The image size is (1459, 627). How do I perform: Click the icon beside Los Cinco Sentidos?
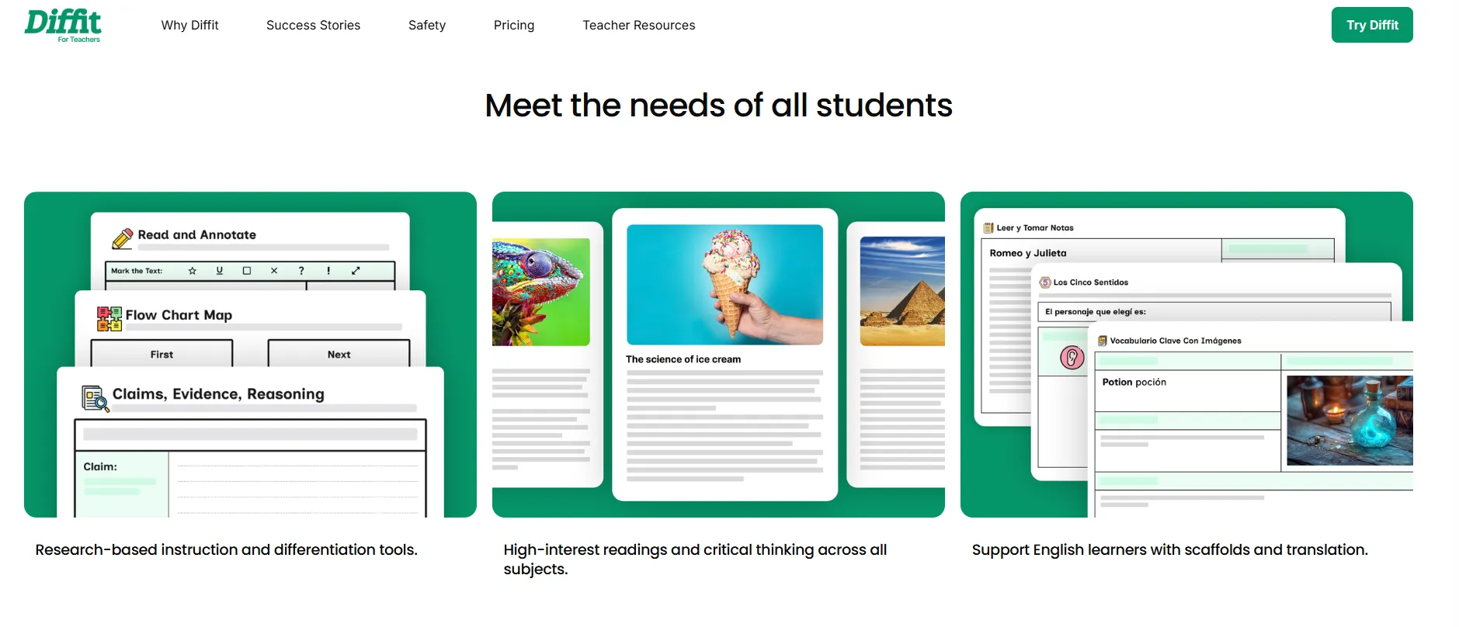tap(1045, 282)
